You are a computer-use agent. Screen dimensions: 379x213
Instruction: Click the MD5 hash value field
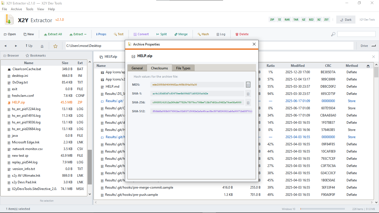click(x=197, y=85)
